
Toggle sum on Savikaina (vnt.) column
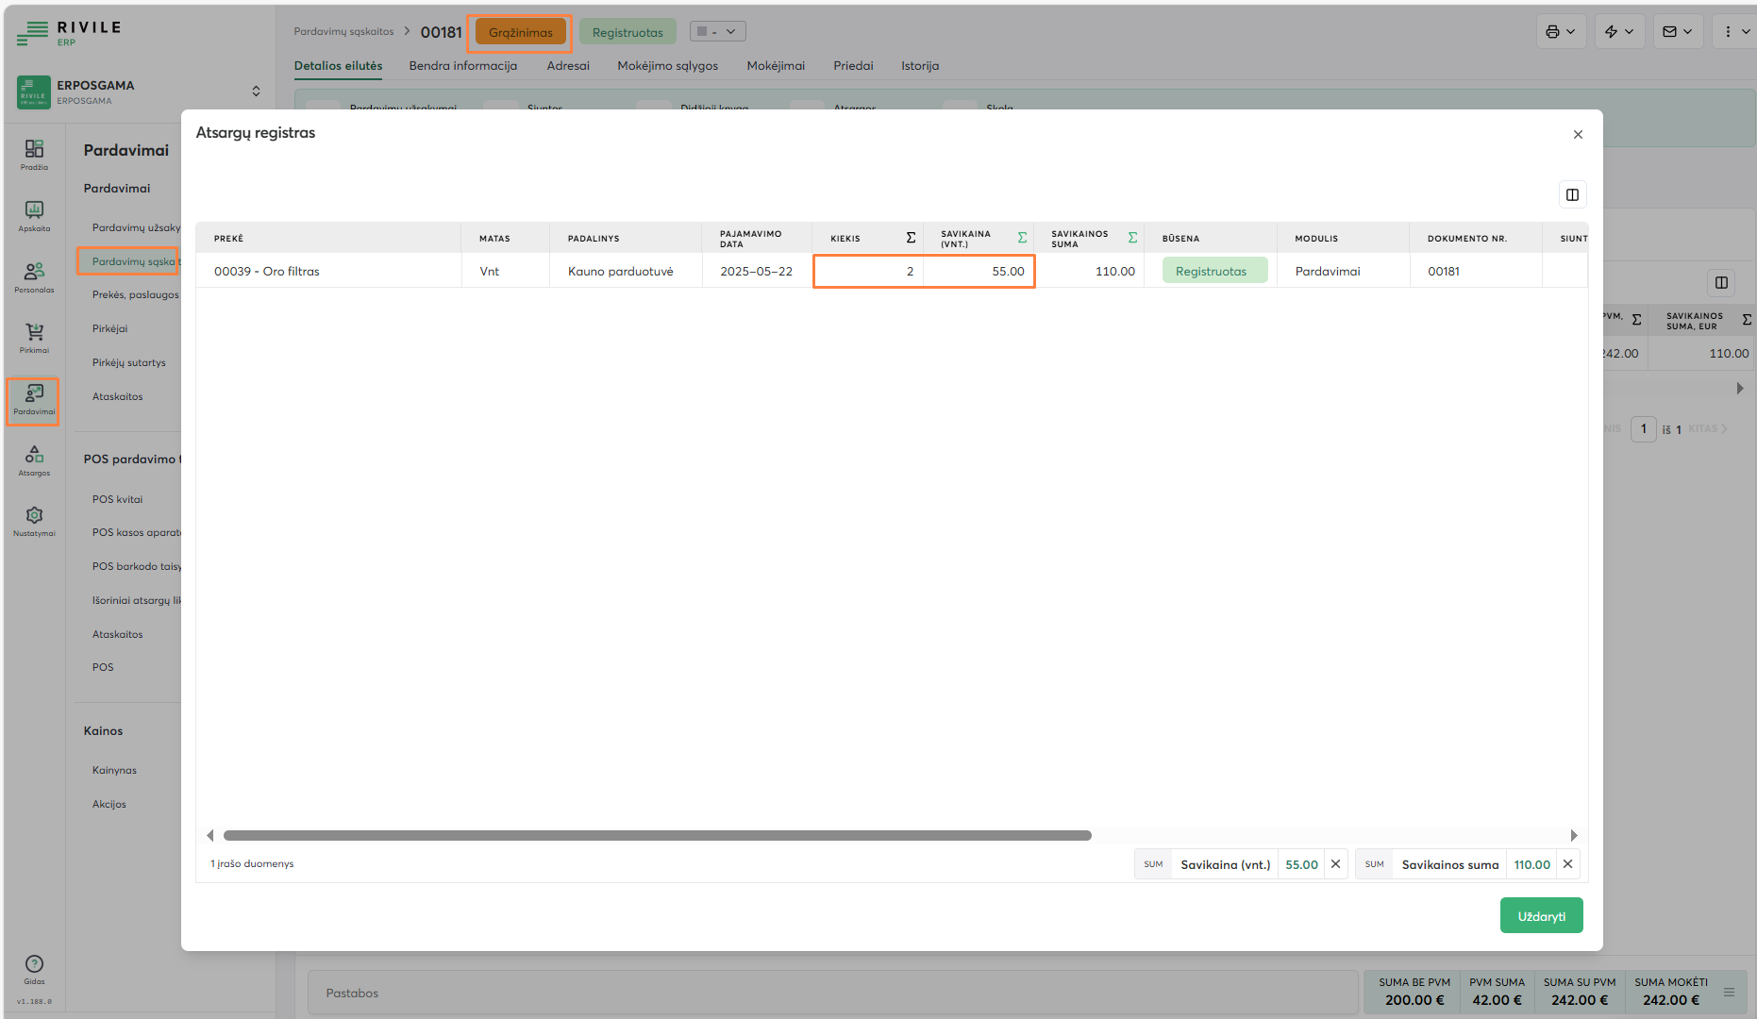point(1022,238)
